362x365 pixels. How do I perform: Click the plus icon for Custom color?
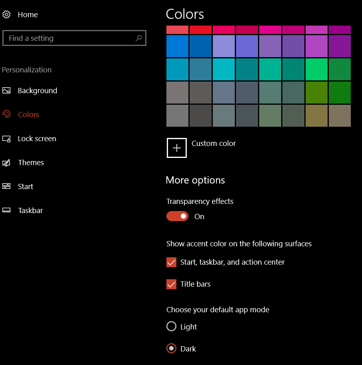176,148
